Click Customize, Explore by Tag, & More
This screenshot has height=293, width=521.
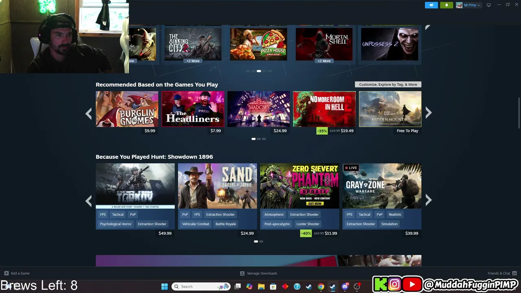(388, 84)
